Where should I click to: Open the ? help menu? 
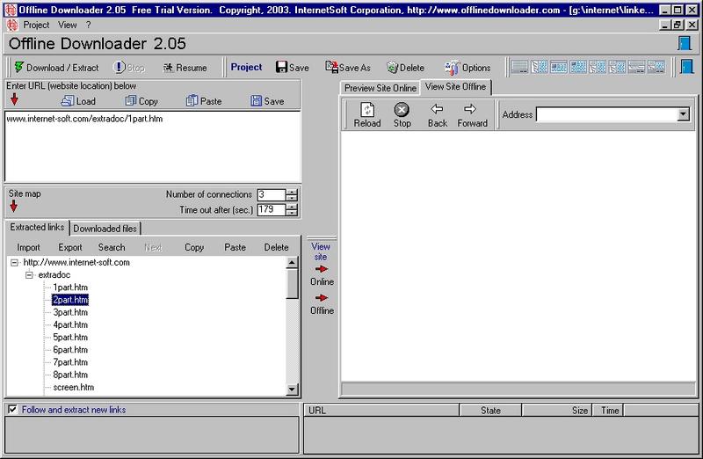tap(89, 25)
